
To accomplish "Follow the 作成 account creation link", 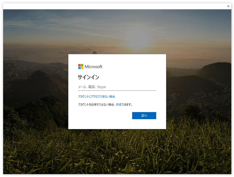I will click(119, 105).
